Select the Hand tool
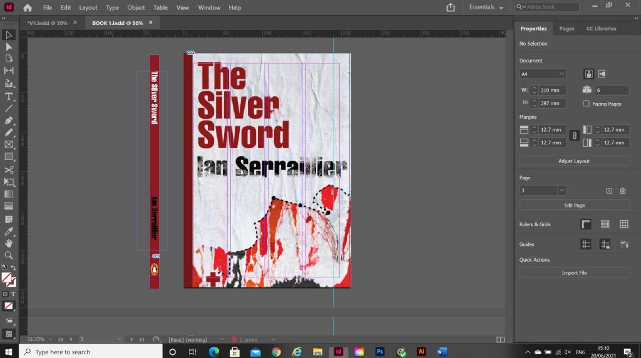Screen dimensions: 641x358 pos(9,243)
